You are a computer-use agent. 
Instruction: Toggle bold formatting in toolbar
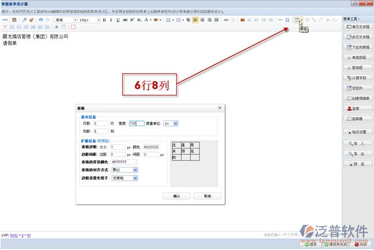(x=104, y=20)
